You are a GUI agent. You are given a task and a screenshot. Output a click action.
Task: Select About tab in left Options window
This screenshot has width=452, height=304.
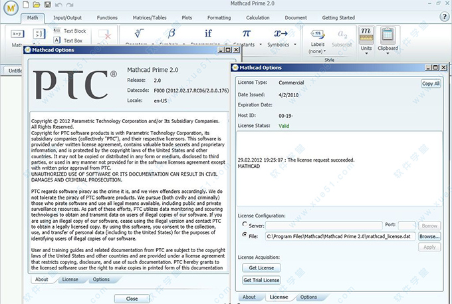[42, 279]
